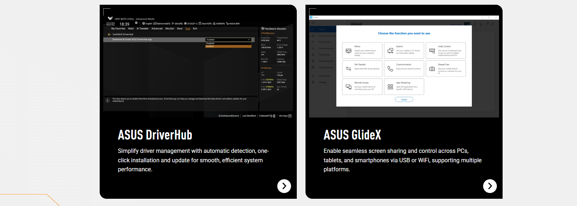Choose Enabled in the DriverHub dropdown list
Screen dimensions: 577x206
click(x=229, y=46)
